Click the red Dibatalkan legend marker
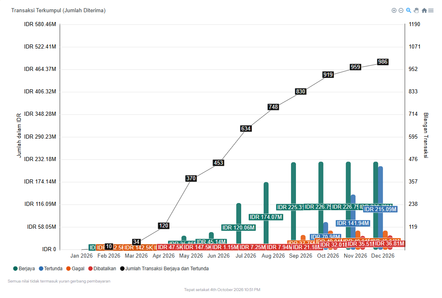Screen dimensions: 442x298 coord(90,268)
